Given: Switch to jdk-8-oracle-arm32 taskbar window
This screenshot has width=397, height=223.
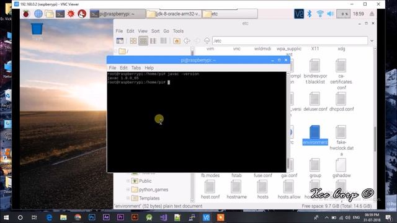Looking at the screenshot, I should click(x=174, y=14).
